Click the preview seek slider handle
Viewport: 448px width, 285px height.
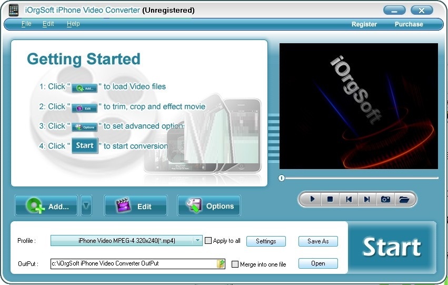pyautogui.click(x=282, y=178)
